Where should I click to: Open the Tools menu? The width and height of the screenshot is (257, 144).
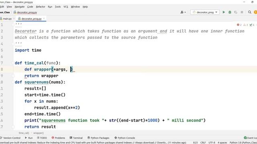[57, 7]
